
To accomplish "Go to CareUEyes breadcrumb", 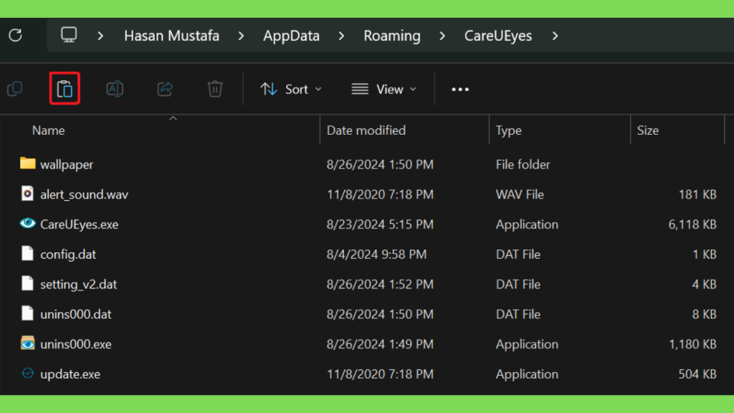I will tap(498, 36).
